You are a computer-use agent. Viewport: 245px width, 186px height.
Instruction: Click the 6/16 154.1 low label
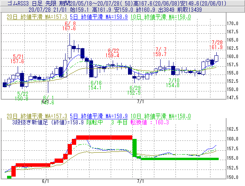point(95,85)
